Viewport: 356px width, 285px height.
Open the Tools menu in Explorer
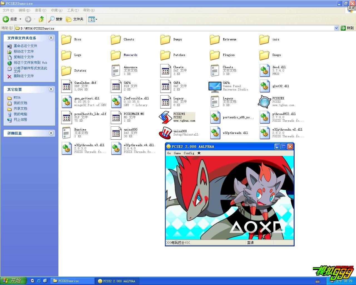pyautogui.click(x=73, y=10)
